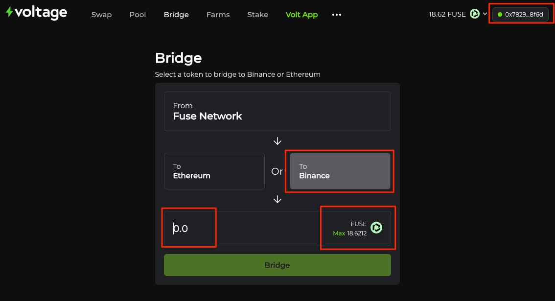Click the Fuse network icon in header
The height and width of the screenshot is (301, 555).
click(475, 14)
